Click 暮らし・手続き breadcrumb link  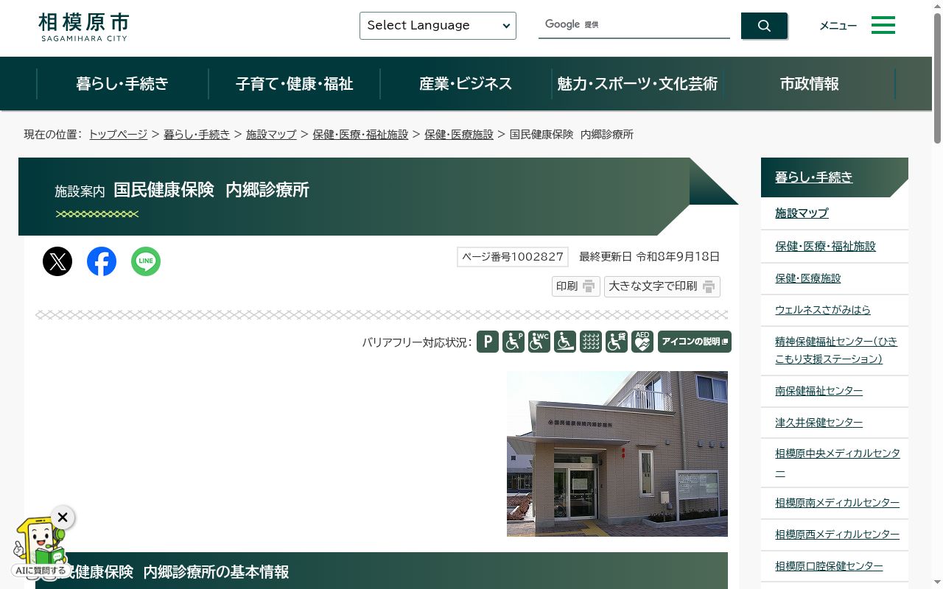click(197, 134)
